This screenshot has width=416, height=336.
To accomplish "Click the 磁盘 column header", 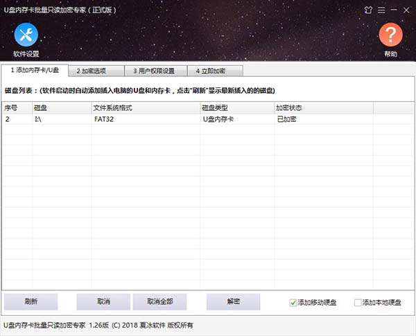I will (x=62, y=108).
